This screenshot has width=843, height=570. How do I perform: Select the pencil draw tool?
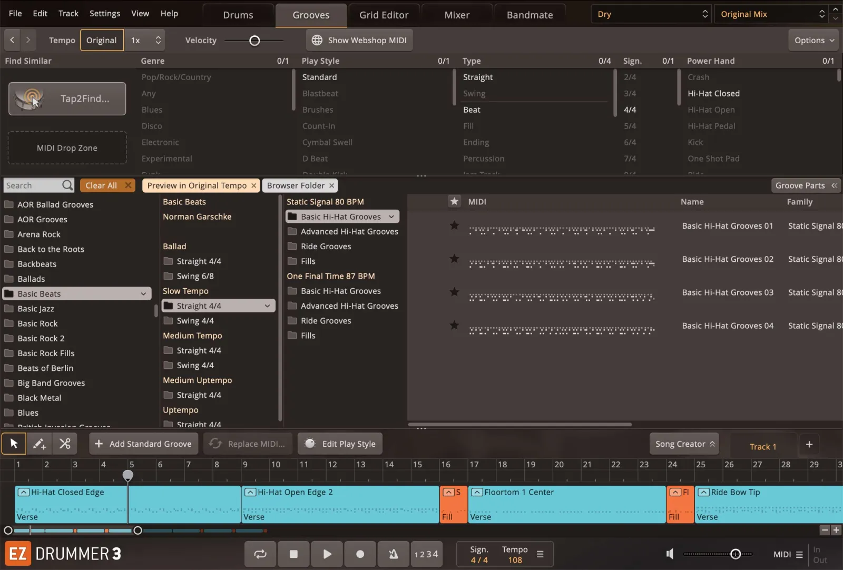click(39, 444)
